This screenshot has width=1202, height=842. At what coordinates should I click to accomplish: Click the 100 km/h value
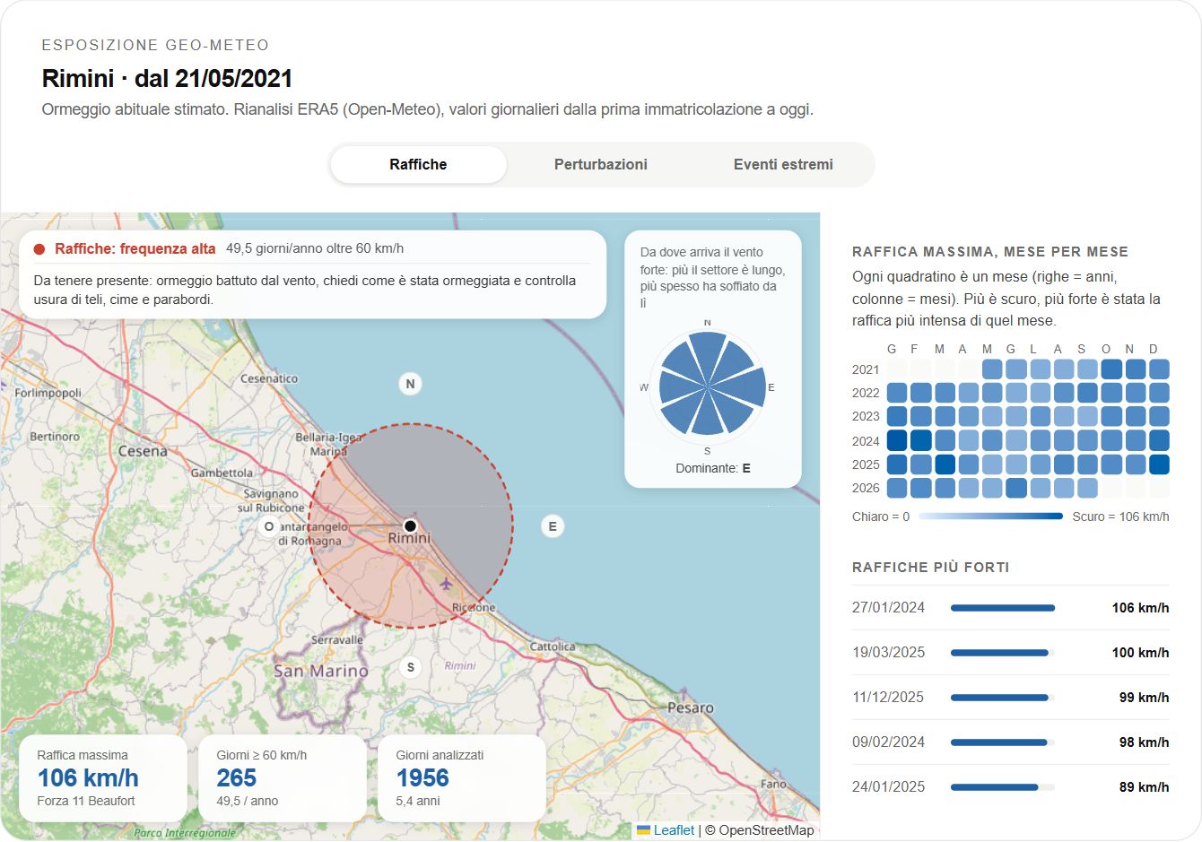(1140, 653)
